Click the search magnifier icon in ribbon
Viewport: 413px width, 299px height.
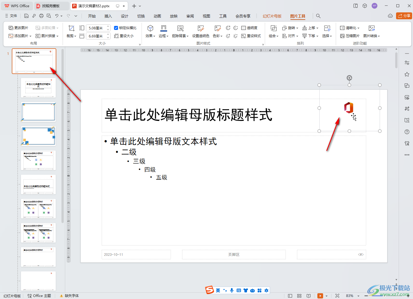point(318,16)
